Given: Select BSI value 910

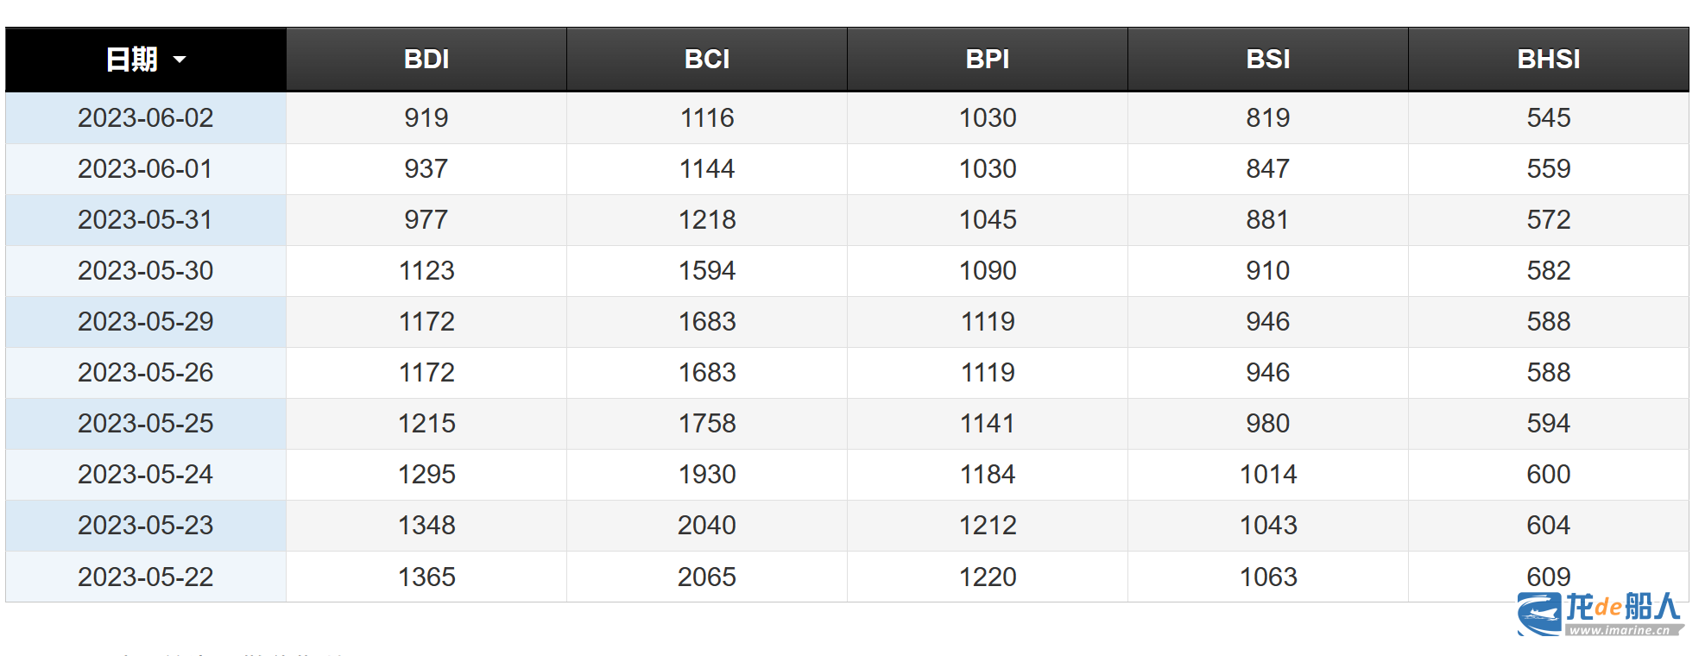Looking at the screenshot, I should [x=1268, y=270].
